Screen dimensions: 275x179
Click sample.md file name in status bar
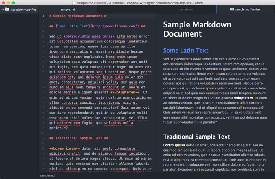click(48, 176)
